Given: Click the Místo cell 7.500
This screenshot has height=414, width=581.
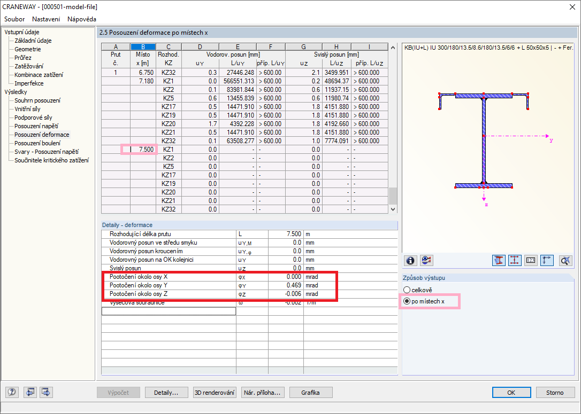Looking at the screenshot, I should click(x=143, y=150).
